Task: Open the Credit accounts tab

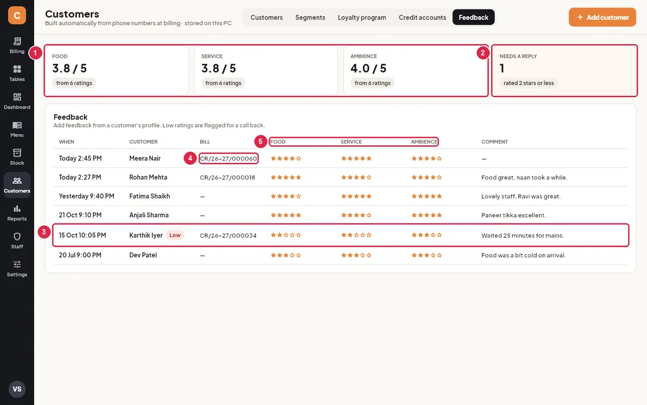Action: point(422,17)
